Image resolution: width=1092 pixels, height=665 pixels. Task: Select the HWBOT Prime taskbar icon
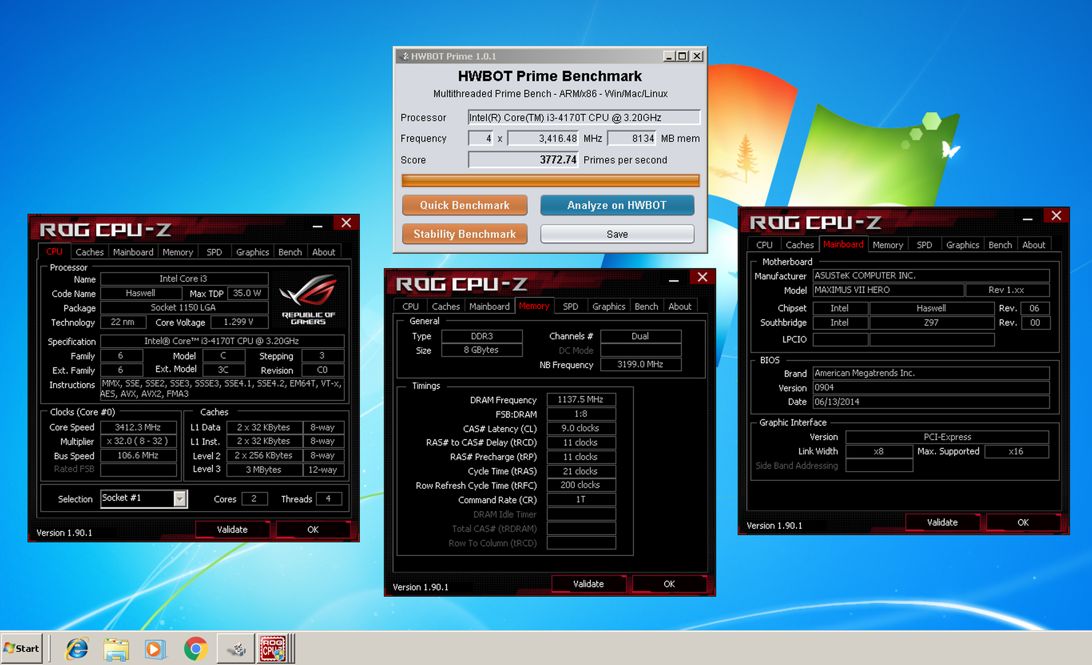coord(236,649)
